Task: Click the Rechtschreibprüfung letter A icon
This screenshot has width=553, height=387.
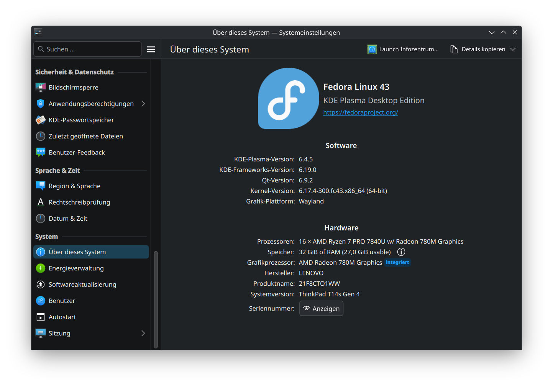Action: click(x=41, y=202)
